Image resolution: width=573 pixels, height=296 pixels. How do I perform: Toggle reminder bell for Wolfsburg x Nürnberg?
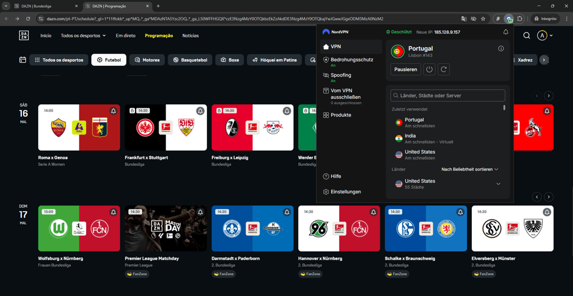point(113,212)
